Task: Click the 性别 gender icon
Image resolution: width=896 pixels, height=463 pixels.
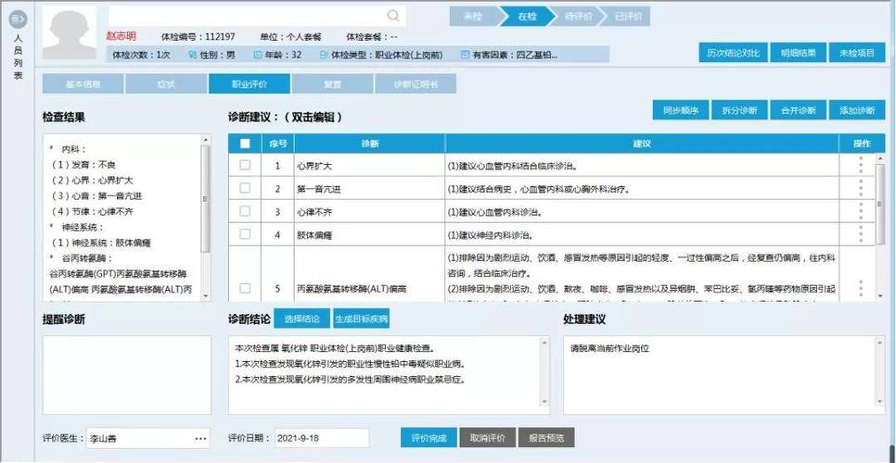Action: pyautogui.click(x=193, y=55)
